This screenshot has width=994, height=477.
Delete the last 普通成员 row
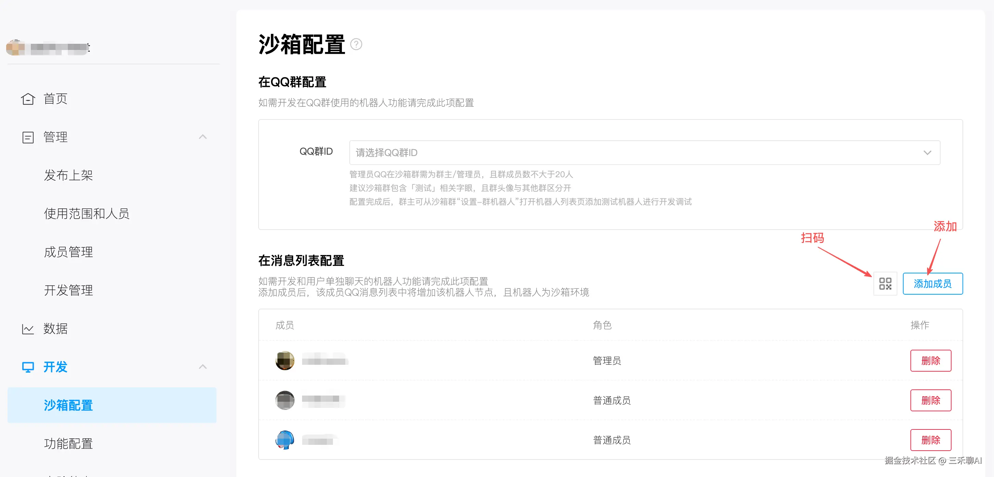click(930, 440)
